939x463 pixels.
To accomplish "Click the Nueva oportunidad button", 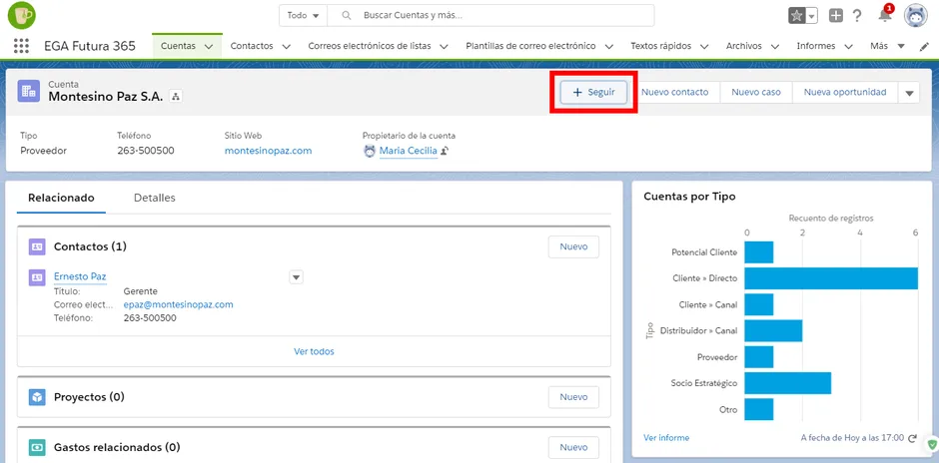I will coord(845,93).
